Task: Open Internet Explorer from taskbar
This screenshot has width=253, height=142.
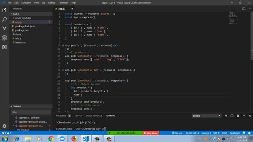Action: pyautogui.click(x=17, y=138)
